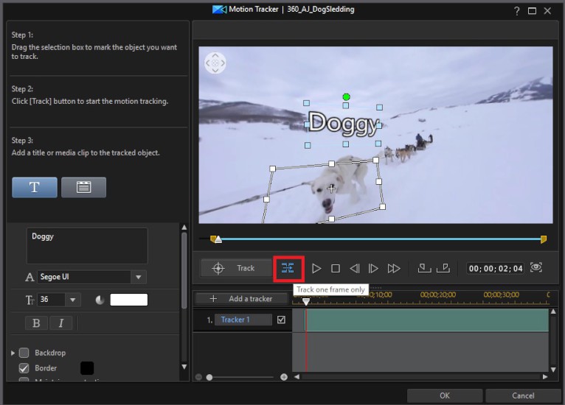Image resolution: width=565 pixels, height=405 pixels.
Task: Click the green Tracker 1 timeline clip
Action: click(427, 320)
